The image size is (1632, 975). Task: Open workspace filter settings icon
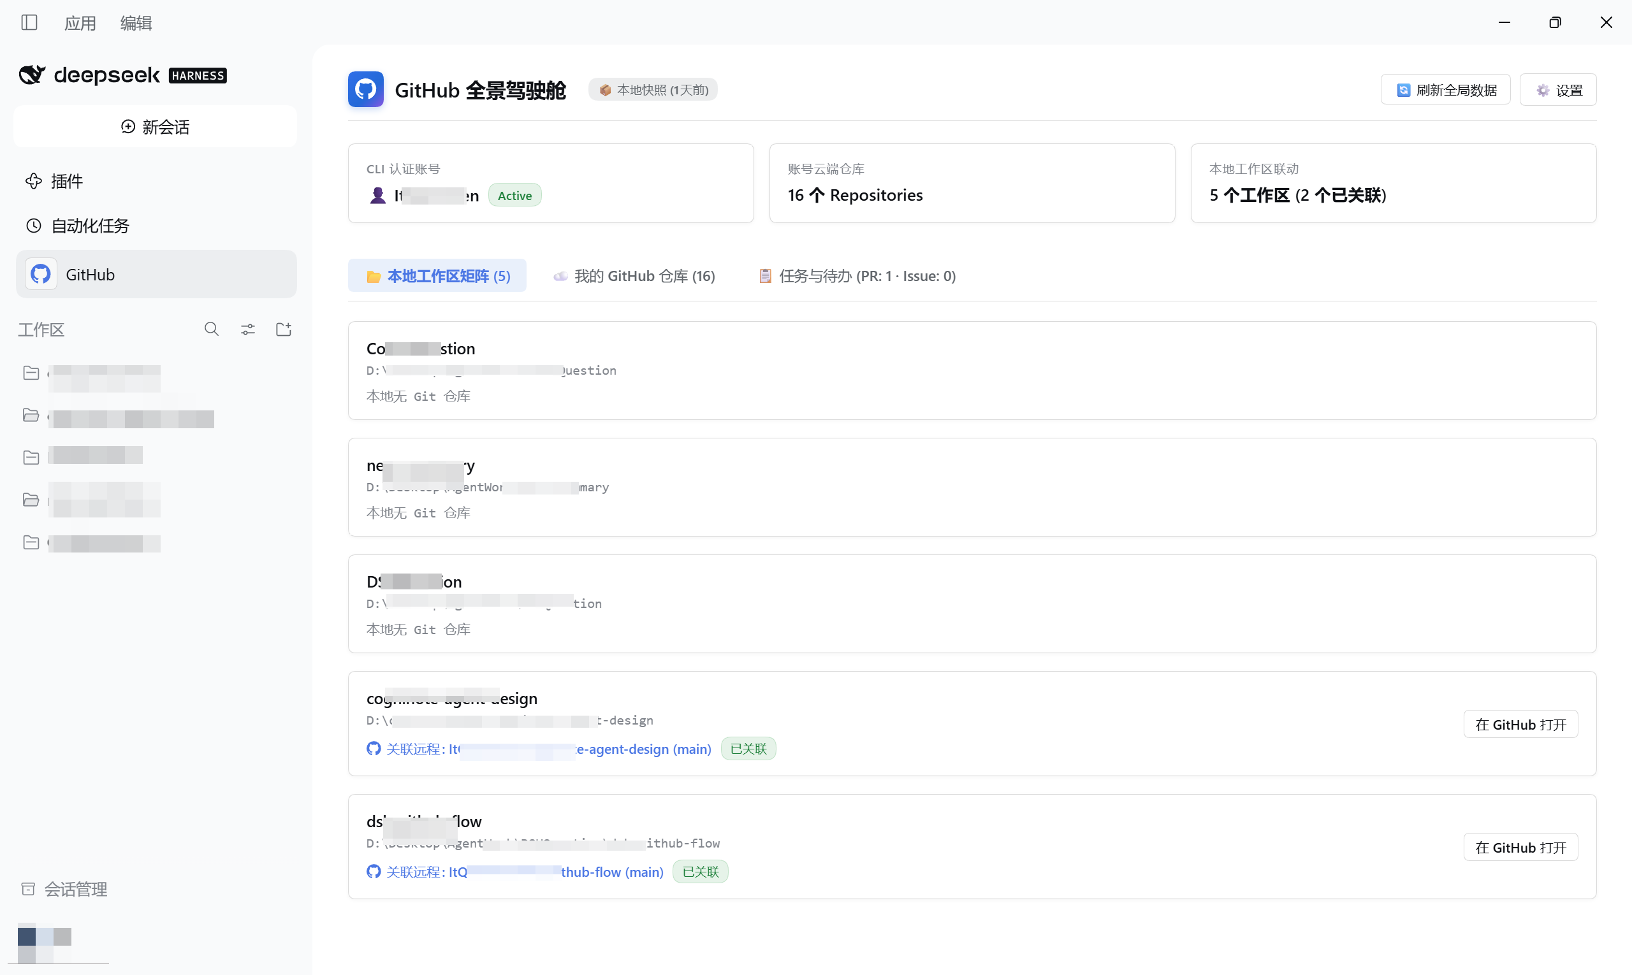point(248,329)
